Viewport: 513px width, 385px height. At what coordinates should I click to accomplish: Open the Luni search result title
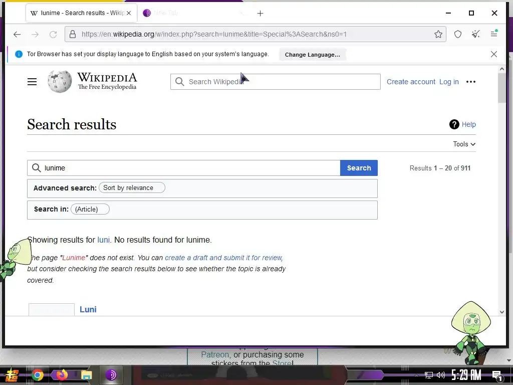pyautogui.click(x=88, y=309)
